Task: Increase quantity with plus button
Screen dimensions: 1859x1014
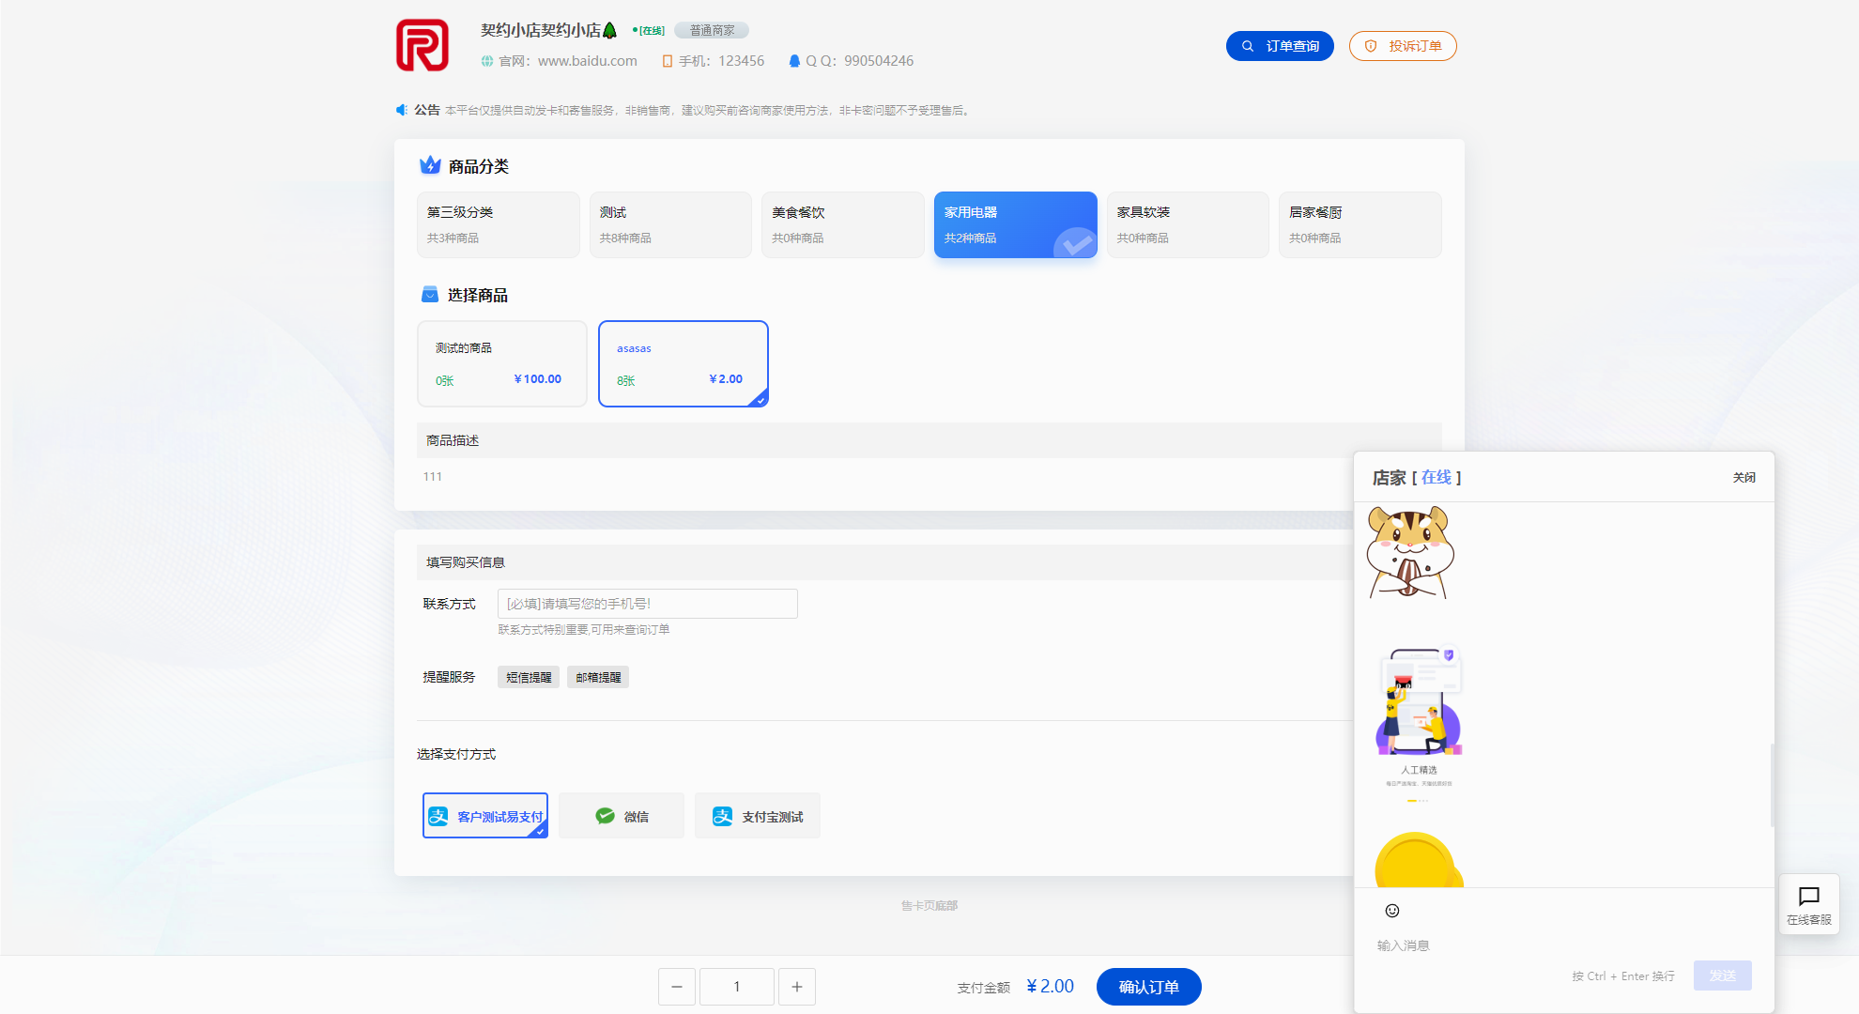Action: (x=797, y=987)
